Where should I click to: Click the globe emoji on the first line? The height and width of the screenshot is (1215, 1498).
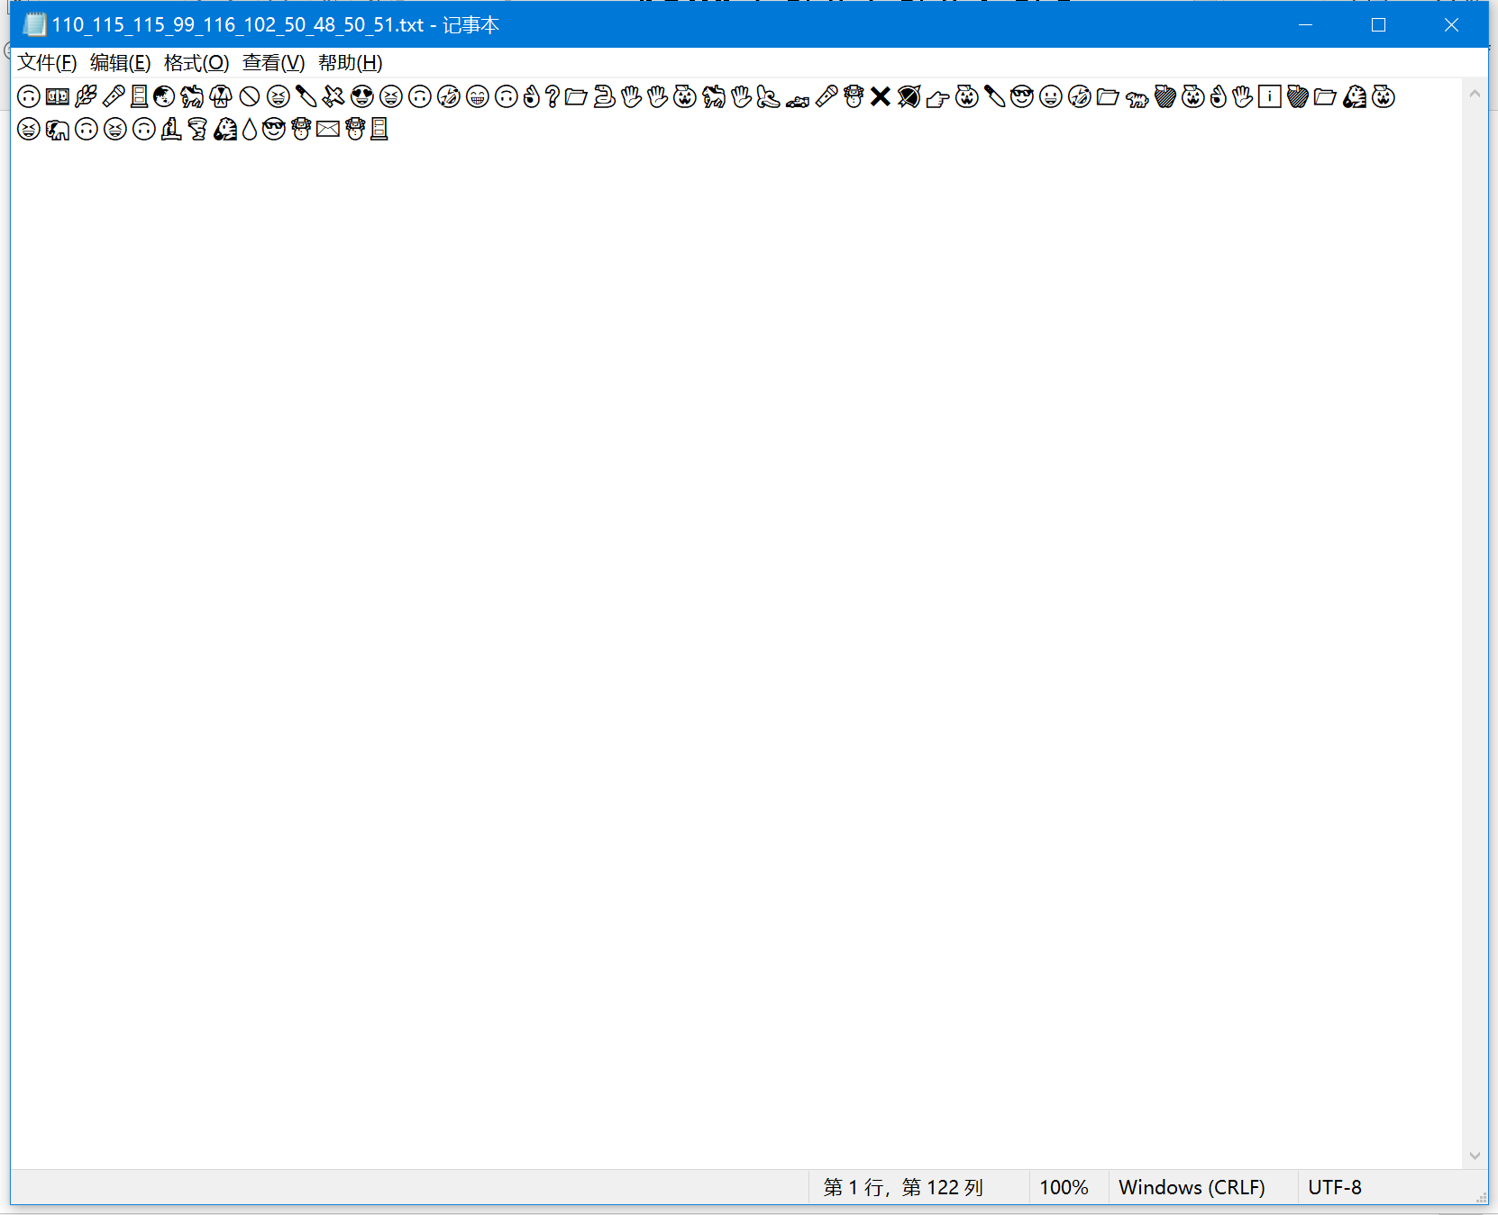(x=163, y=96)
